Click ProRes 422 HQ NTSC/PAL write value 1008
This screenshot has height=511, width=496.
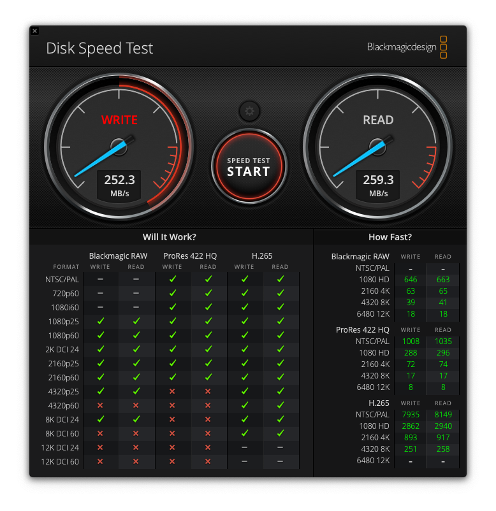point(411,342)
